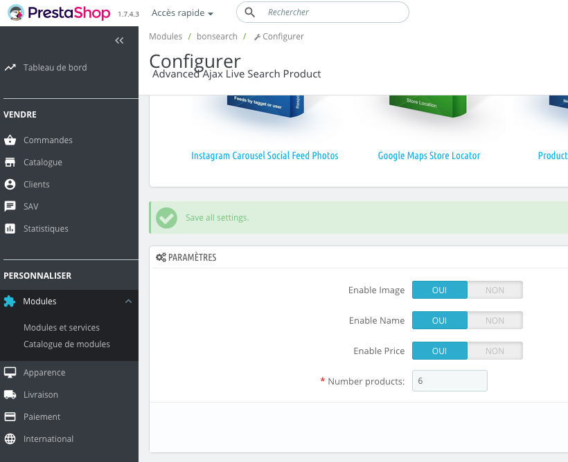568x462 pixels.
Task: Click the Statistiques bar chart icon
Action: click(10, 228)
